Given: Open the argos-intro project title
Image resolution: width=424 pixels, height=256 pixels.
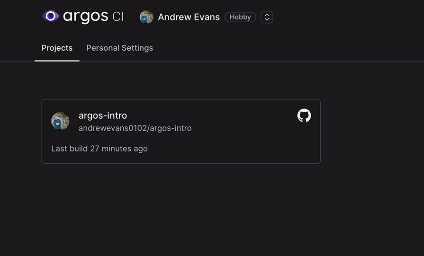Looking at the screenshot, I should tap(103, 115).
